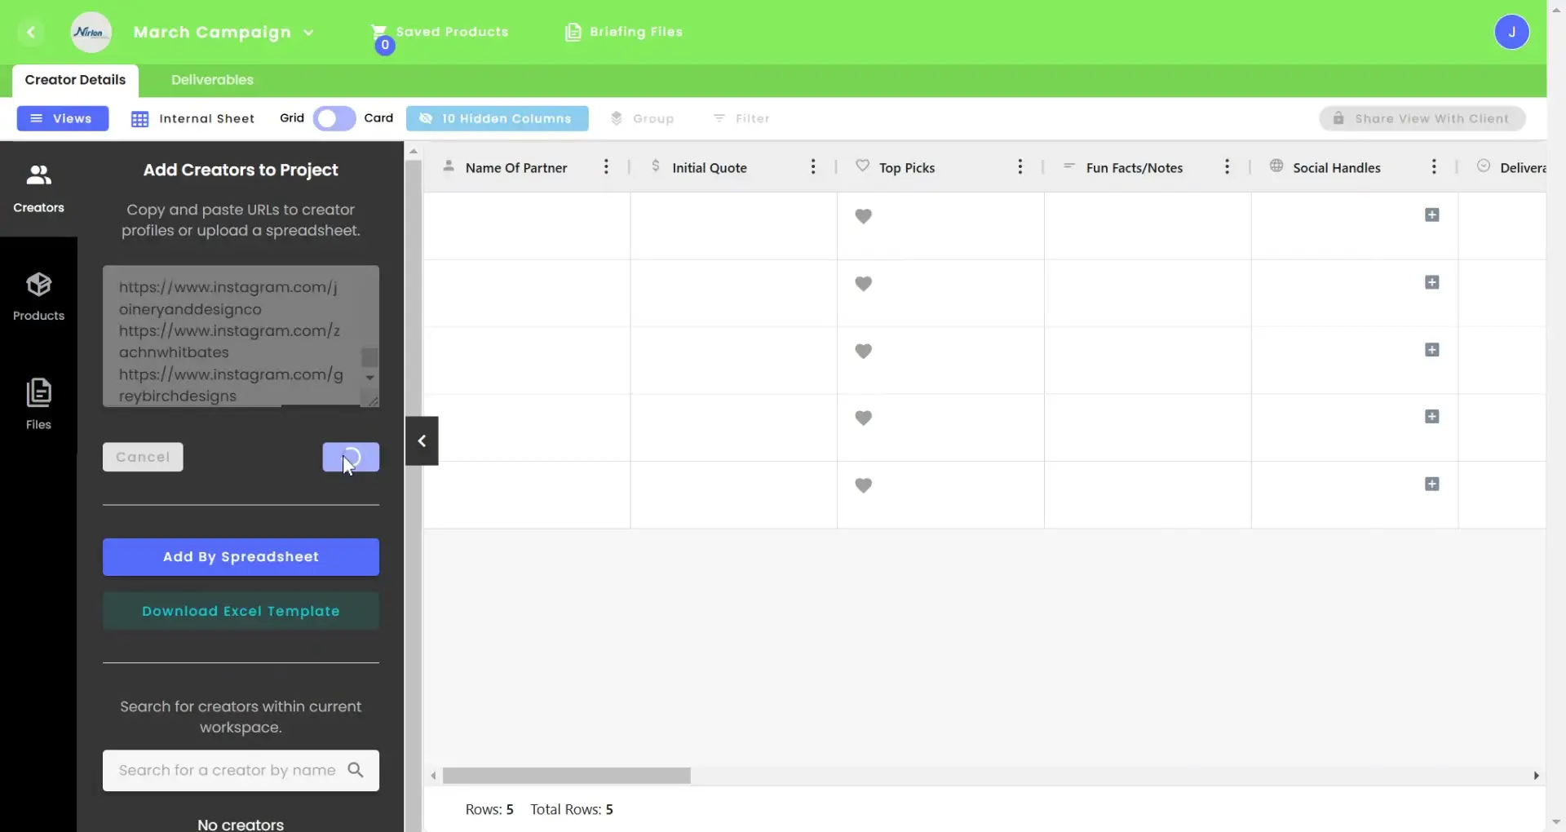1566x832 pixels.
Task: Switch to the Deliverables tab
Action: (211, 79)
